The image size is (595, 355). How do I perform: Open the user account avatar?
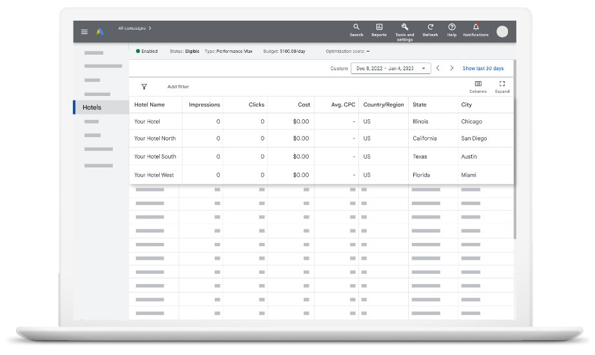[x=502, y=32]
